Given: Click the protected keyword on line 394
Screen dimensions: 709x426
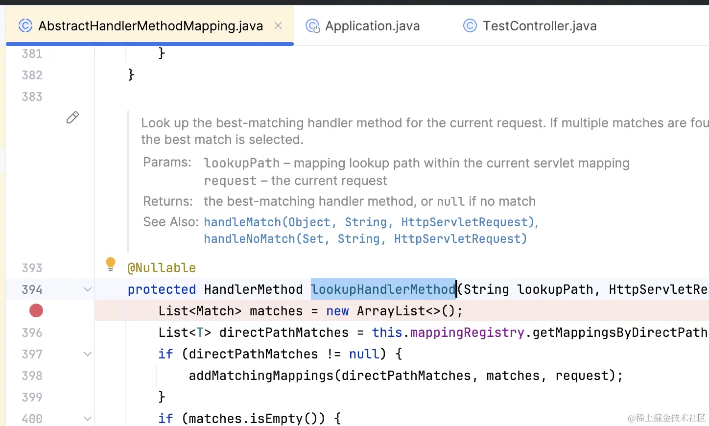Looking at the screenshot, I should (162, 289).
